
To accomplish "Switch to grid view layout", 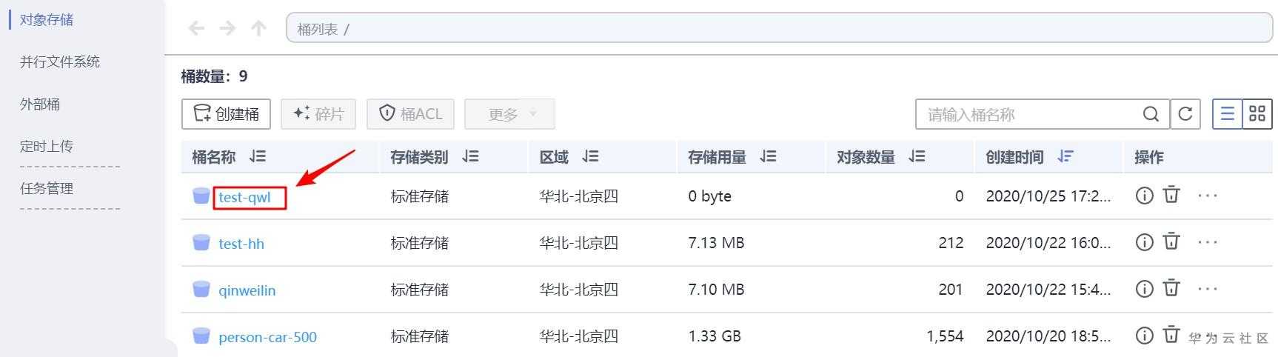I will pos(1257,114).
